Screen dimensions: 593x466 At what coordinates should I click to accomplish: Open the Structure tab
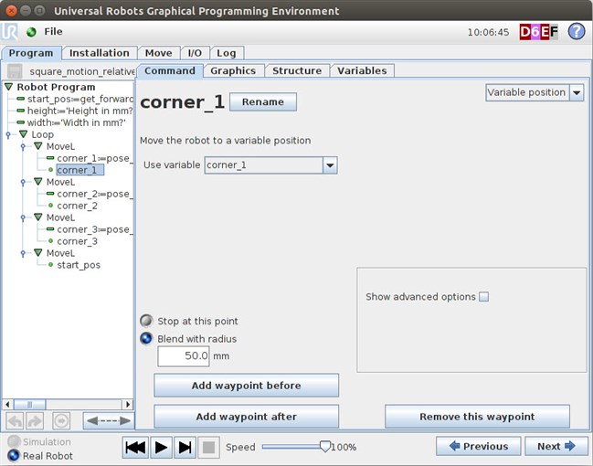297,70
